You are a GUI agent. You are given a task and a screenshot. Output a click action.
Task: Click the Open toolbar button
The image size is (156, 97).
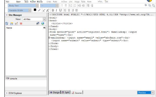(x=18, y=2)
